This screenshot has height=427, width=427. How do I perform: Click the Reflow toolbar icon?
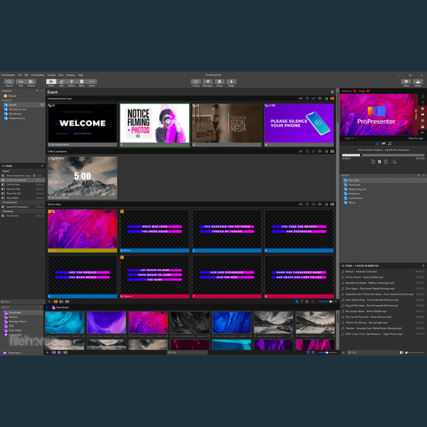[71, 83]
